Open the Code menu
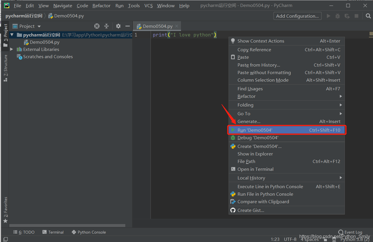This screenshot has height=242, width=373. point(82,5)
